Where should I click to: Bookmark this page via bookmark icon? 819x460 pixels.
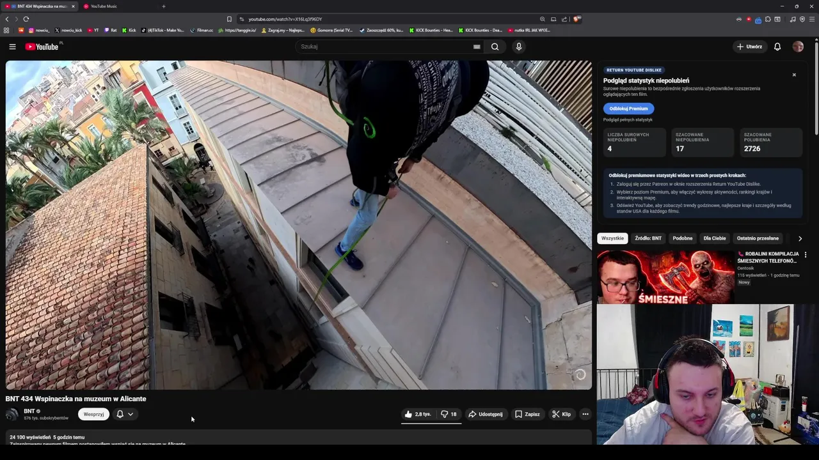[229, 19]
